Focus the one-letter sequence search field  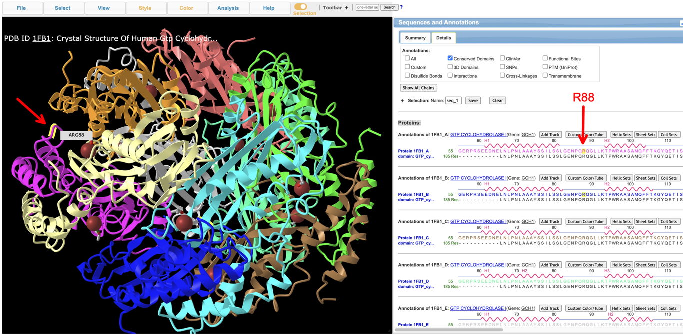(367, 7)
